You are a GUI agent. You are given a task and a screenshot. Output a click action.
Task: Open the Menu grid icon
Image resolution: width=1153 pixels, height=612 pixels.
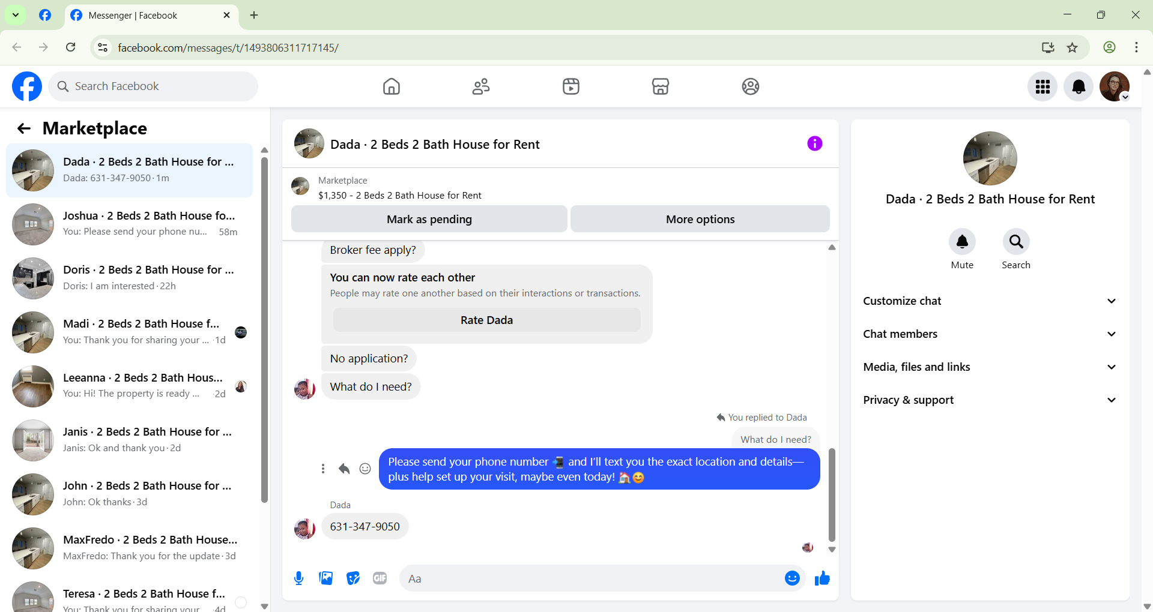point(1043,86)
